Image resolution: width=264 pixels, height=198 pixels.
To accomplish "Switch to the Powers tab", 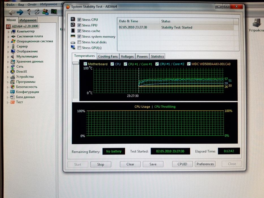I will pos(142,56).
